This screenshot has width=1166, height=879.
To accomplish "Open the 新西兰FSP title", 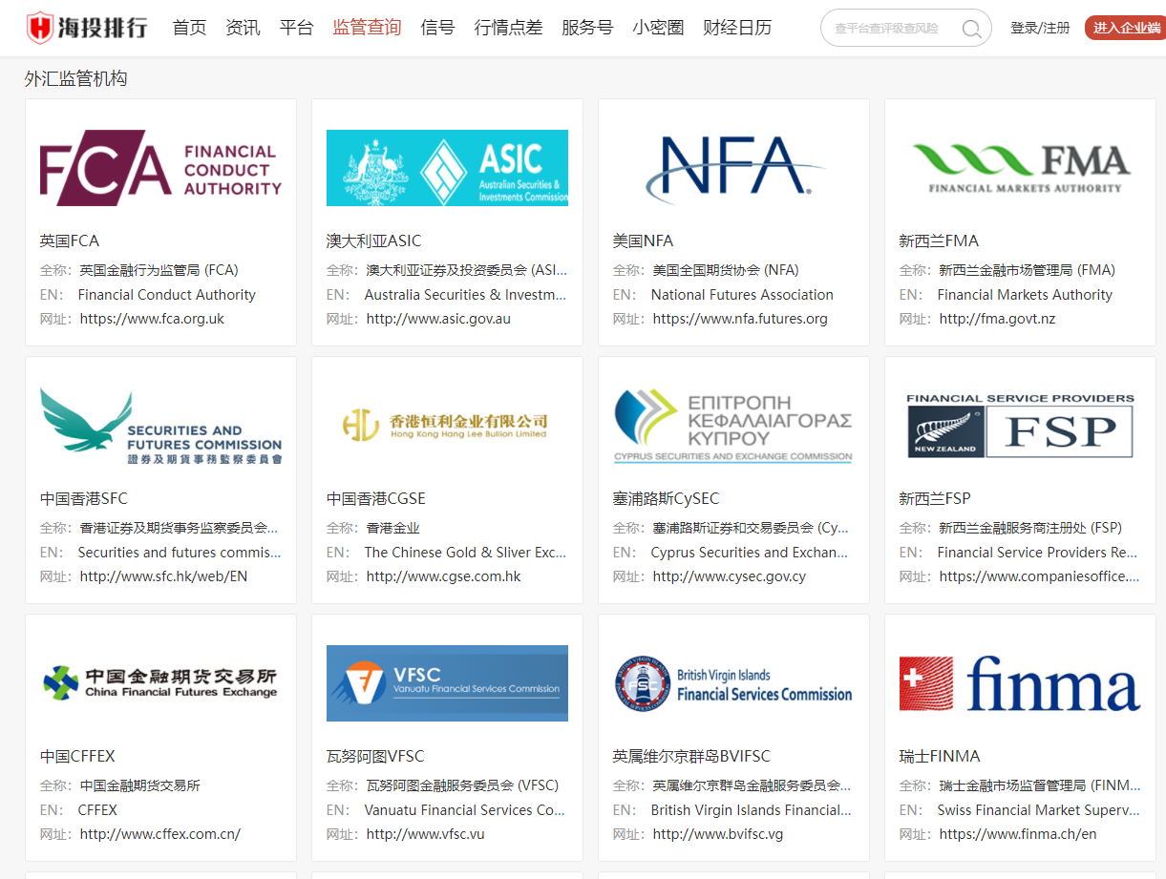I will point(935,498).
